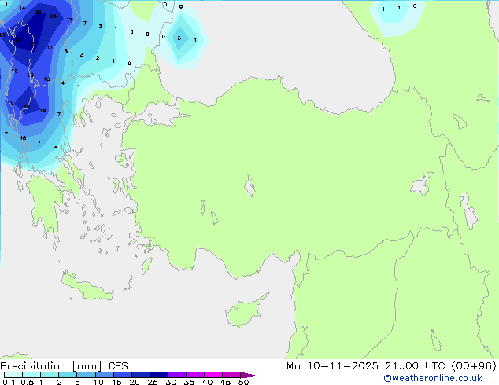Image resolution: width=499 pixels, height=385 pixels.
Task: Pick the 45–50 mm legend swatch
Action: pos(231,375)
